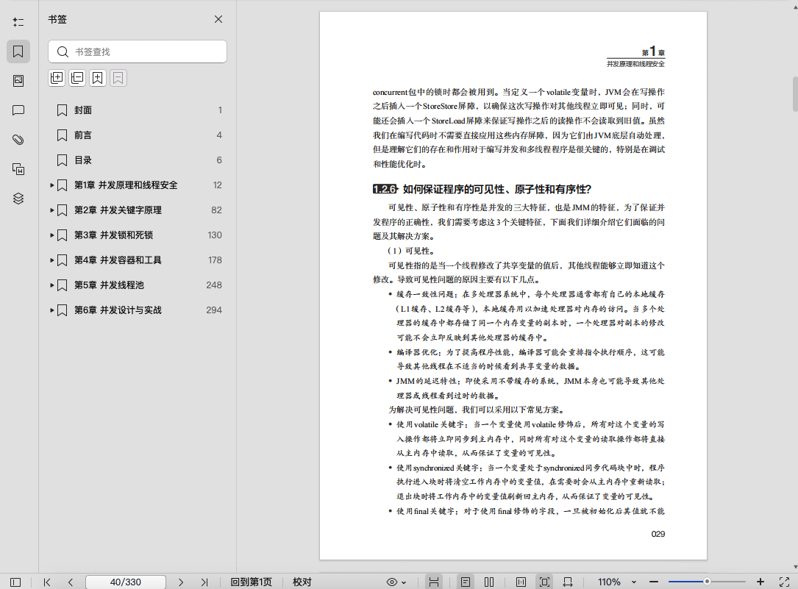Collapse all bookmarks icon
This screenshot has height=589, width=798.
[77, 78]
